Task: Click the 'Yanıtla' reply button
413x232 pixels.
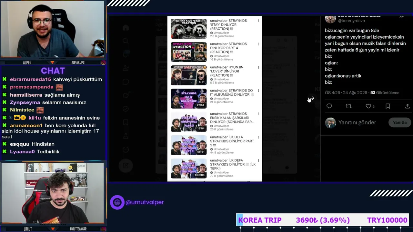Action: tap(399, 122)
